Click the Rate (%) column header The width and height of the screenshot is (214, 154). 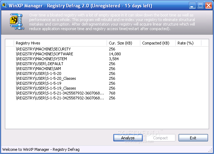(188, 43)
